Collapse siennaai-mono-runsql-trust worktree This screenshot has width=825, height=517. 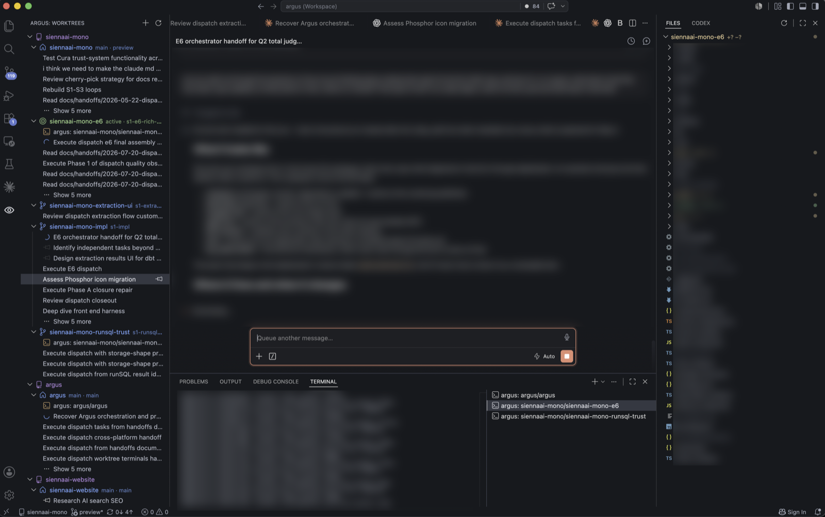coord(34,332)
